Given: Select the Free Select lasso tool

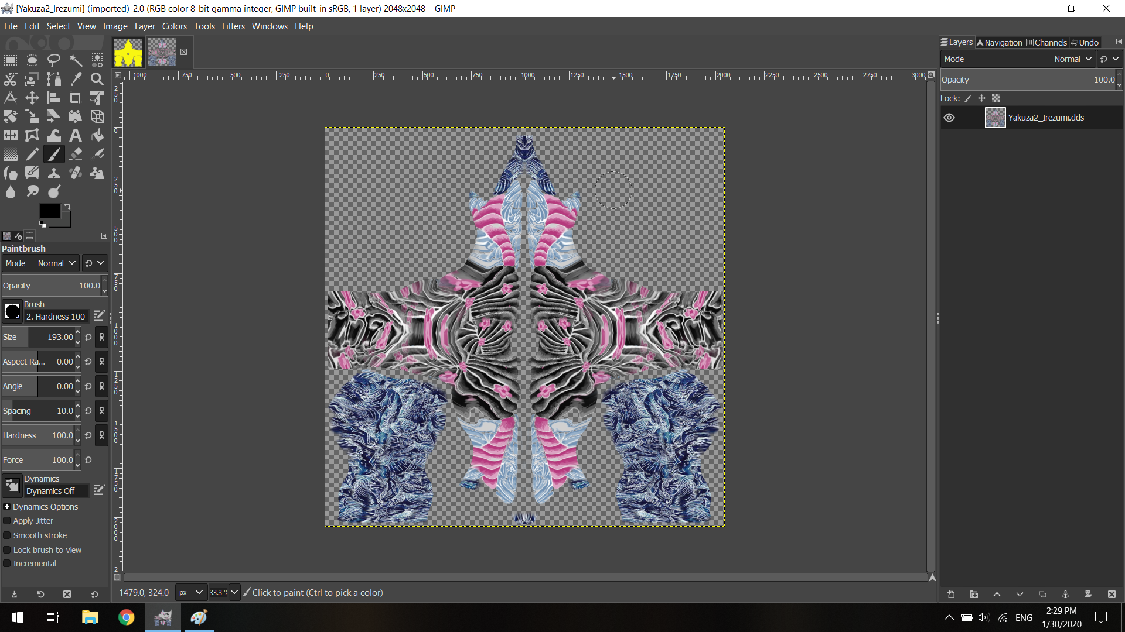Looking at the screenshot, I should [54, 60].
